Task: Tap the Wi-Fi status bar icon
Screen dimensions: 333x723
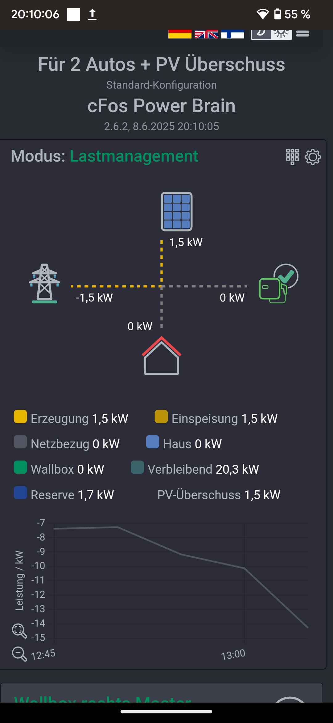Action: [263, 14]
